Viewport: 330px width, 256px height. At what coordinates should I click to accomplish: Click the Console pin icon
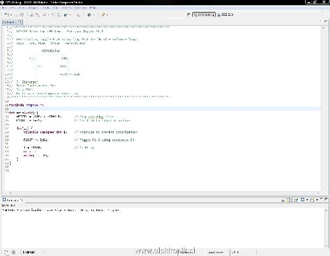click(296, 200)
